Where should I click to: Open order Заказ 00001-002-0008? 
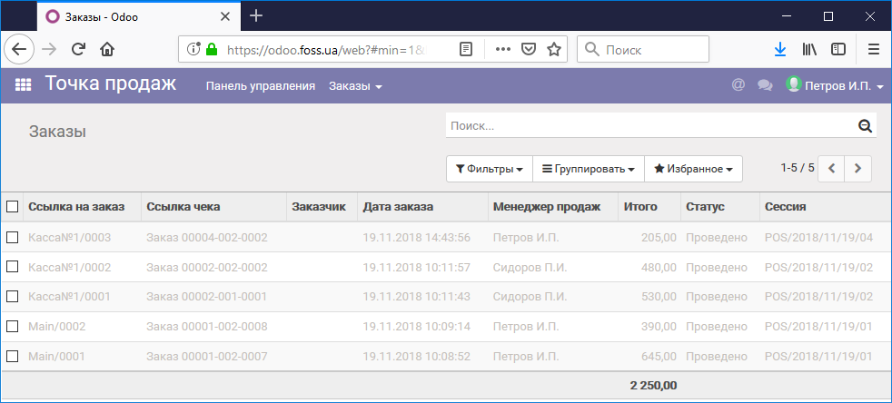tap(207, 327)
